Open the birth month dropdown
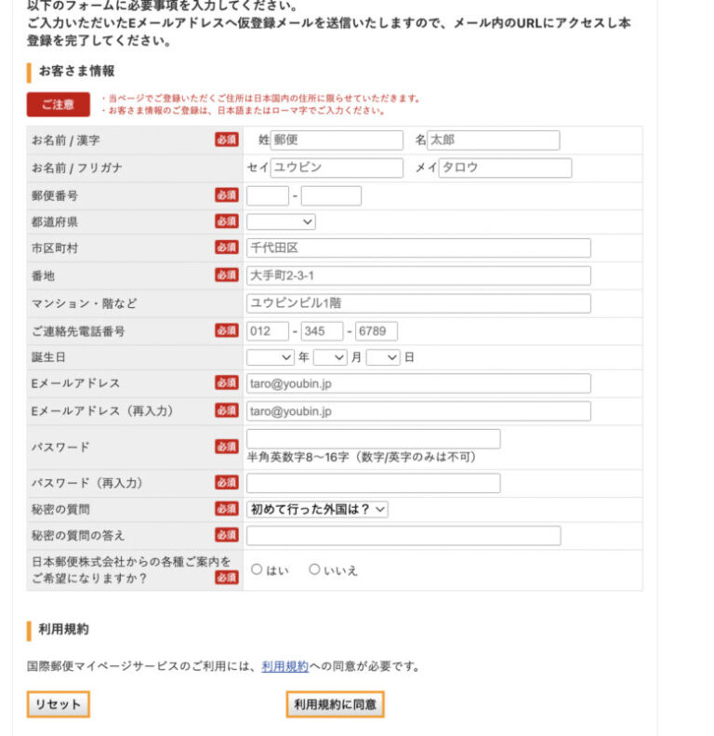 [x=329, y=356]
